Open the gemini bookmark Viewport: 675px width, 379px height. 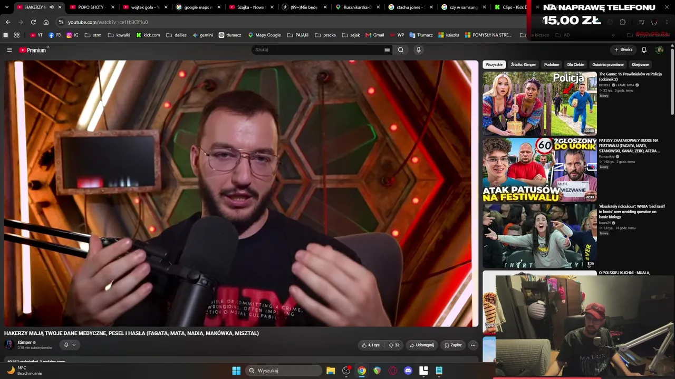tap(202, 35)
